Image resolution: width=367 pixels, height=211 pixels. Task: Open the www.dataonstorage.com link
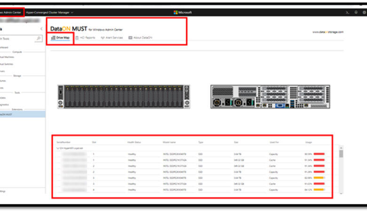coord(328,32)
